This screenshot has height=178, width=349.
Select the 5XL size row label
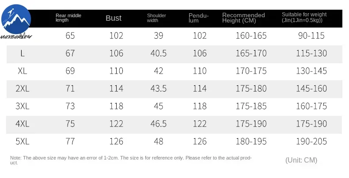pos(23,141)
